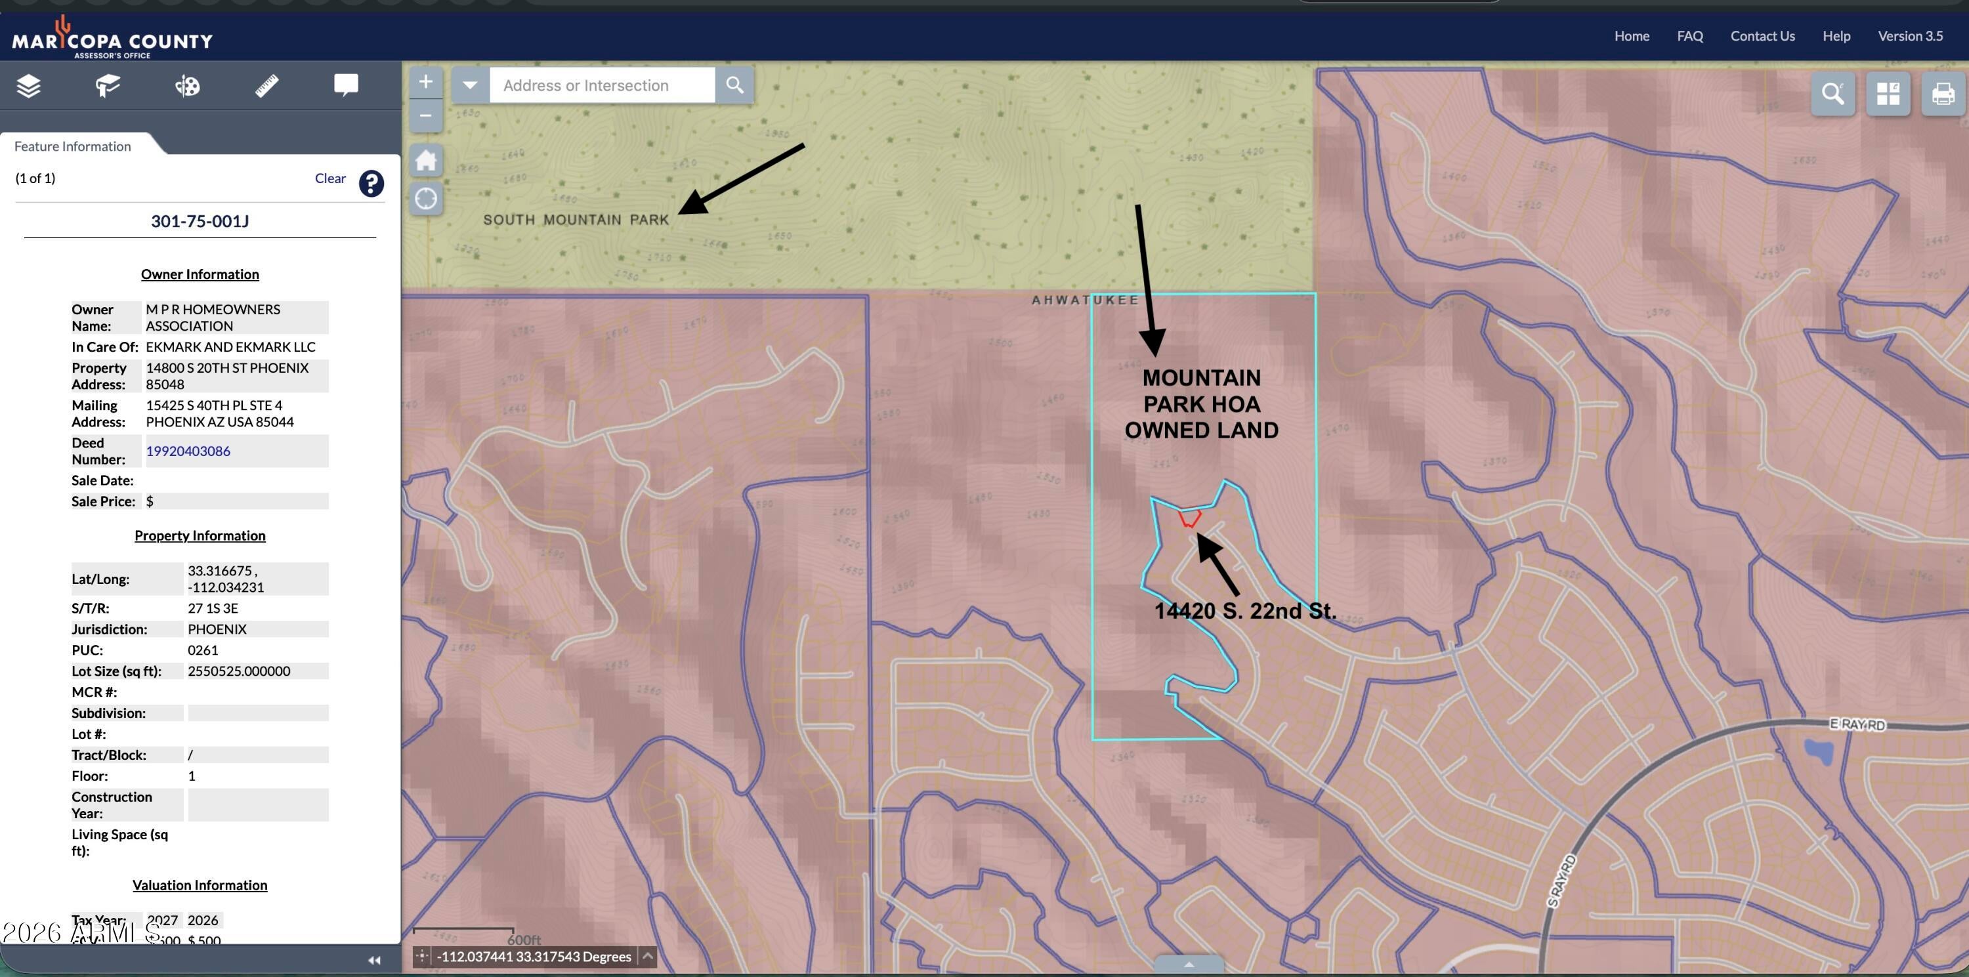Select the palette drawing tools icon
This screenshot has height=977, width=1969.
[x=187, y=85]
